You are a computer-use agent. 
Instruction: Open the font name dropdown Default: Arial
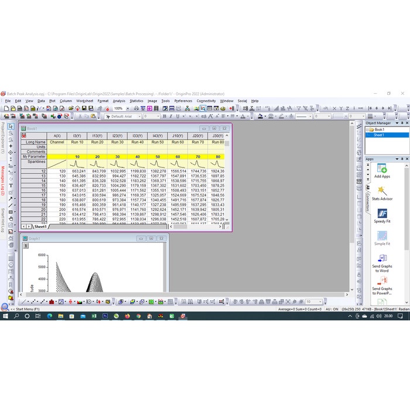[139, 117]
